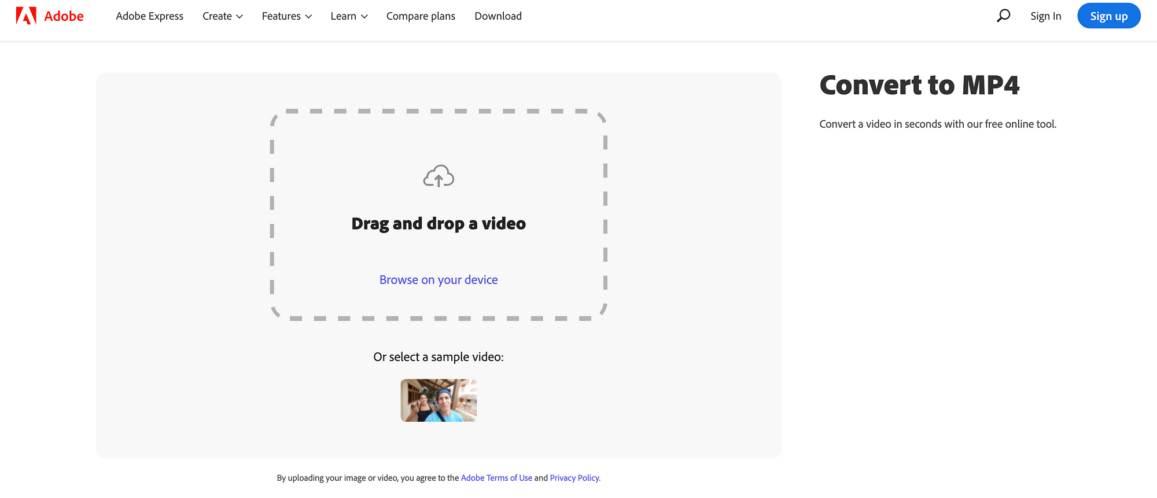Open the Privacy Policy link

click(x=575, y=478)
